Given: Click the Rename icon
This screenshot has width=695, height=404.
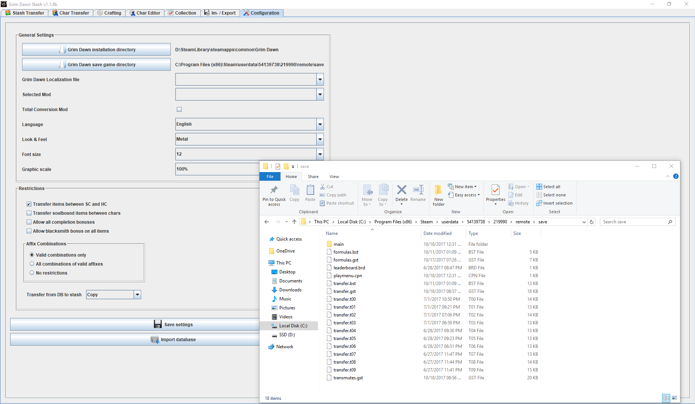Looking at the screenshot, I should [418, 190].
